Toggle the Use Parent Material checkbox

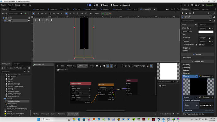[x=200, y=114]
